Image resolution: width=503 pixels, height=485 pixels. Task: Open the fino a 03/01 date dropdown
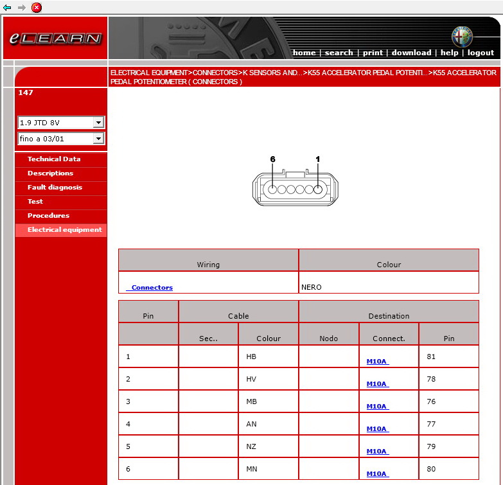click(61, 139)
